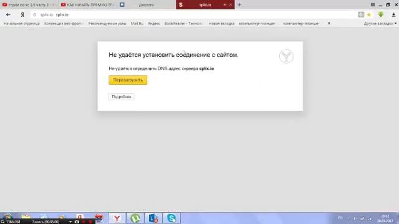Screen dimensions: 399x224
Task: Show browser downloads via the download icon
Action: coord(393,15)
